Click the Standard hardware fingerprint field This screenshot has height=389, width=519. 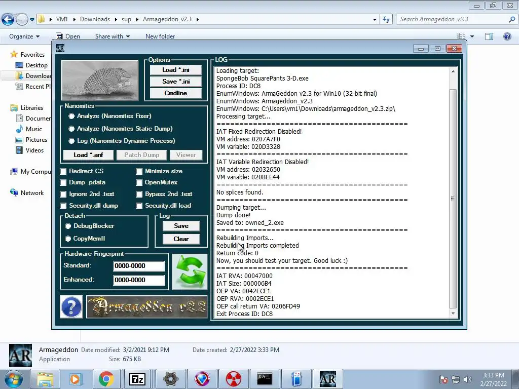[139, 266]
